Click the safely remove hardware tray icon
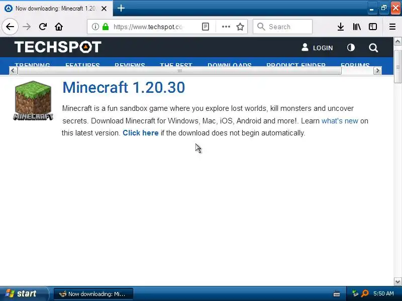 [x=355, y=293]
